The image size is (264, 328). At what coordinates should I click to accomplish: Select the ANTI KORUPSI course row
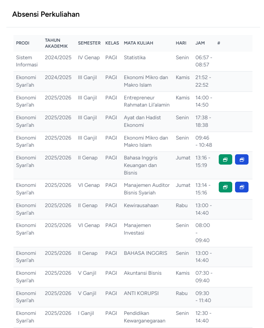click(x=133, y=297)
